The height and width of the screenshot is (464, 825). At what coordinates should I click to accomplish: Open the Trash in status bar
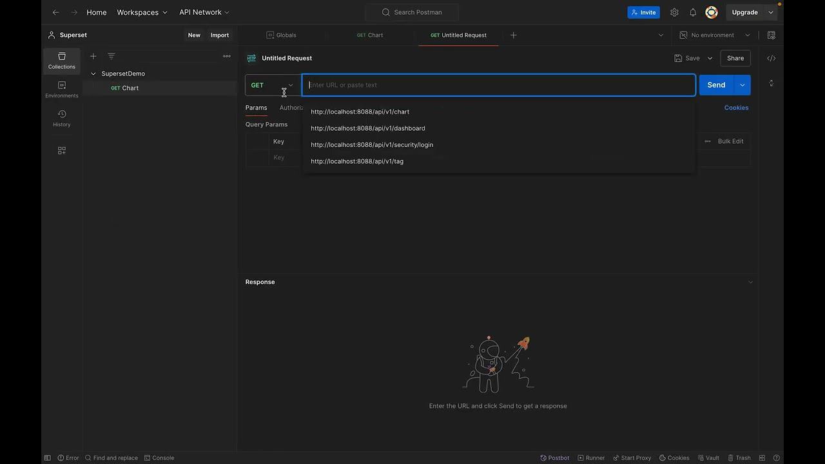coord(739,458)
